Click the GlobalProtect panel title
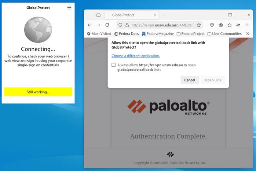Image resolution: width=256 pixels, height=171 pixels. pos(38,8)
